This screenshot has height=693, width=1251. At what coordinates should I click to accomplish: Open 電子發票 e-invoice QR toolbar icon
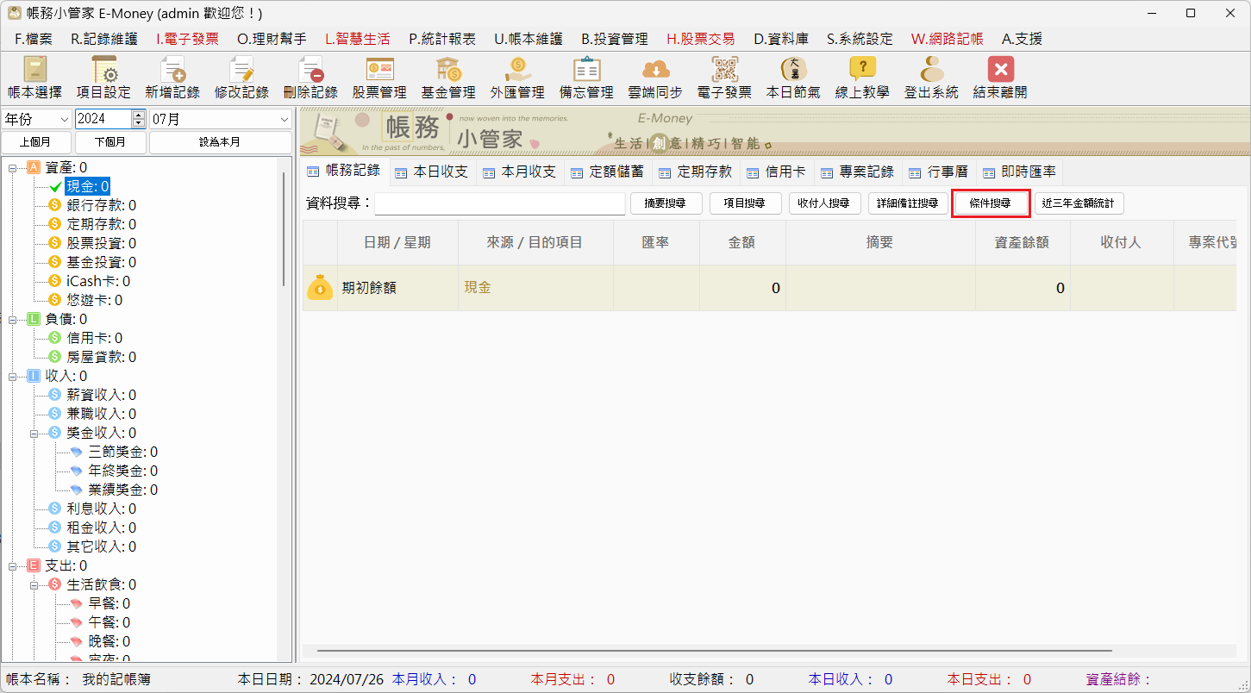724,78
